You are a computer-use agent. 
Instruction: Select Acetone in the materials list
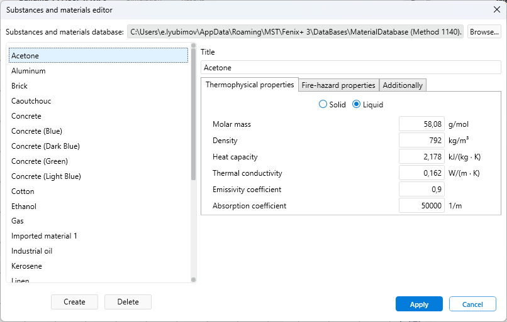(98, 55)
